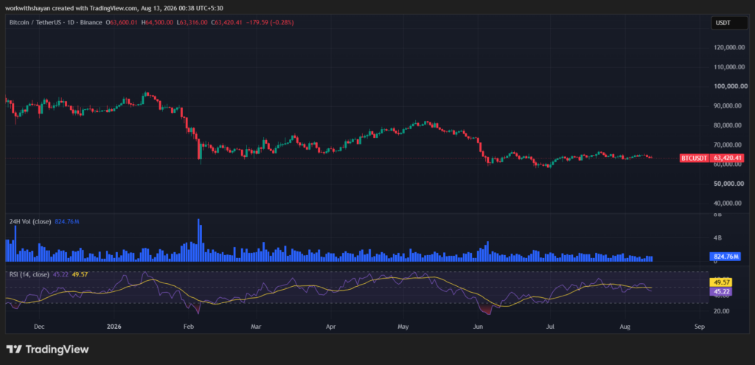This screenshot has width=755, height=365.
Task: Click the 20.00 RSI axis label
Action: tap(721, 311)
